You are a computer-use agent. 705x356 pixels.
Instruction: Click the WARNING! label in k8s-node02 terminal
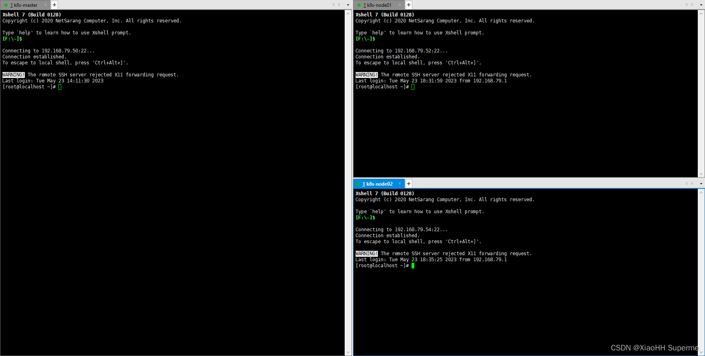point(367,254)
